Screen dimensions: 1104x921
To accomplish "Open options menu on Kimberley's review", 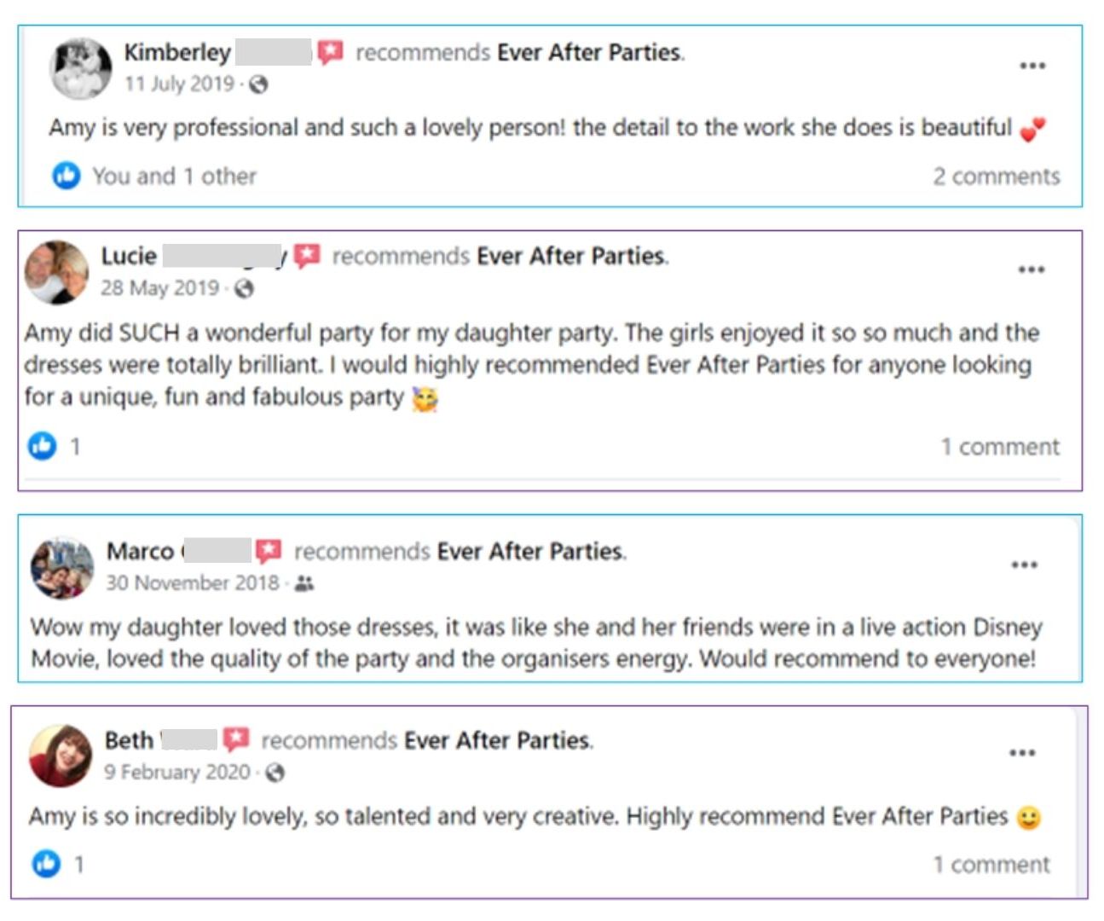I will (1032, 66).
